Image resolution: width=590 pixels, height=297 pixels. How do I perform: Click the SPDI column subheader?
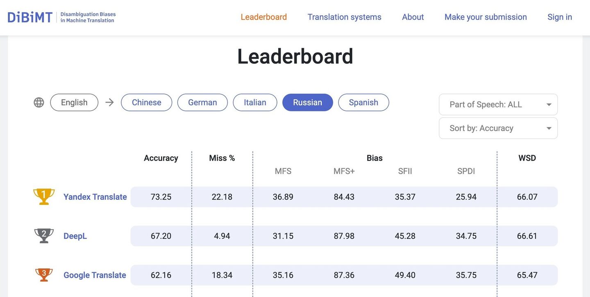(466, 171)
